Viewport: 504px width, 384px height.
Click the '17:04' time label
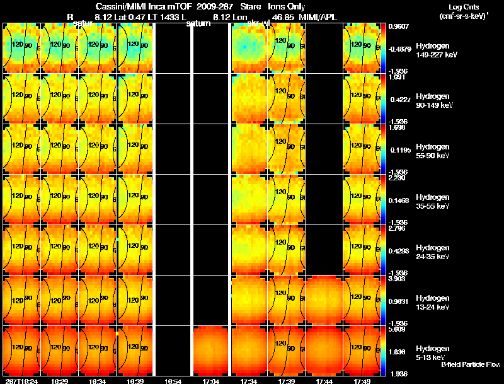[x=211, y=381]
